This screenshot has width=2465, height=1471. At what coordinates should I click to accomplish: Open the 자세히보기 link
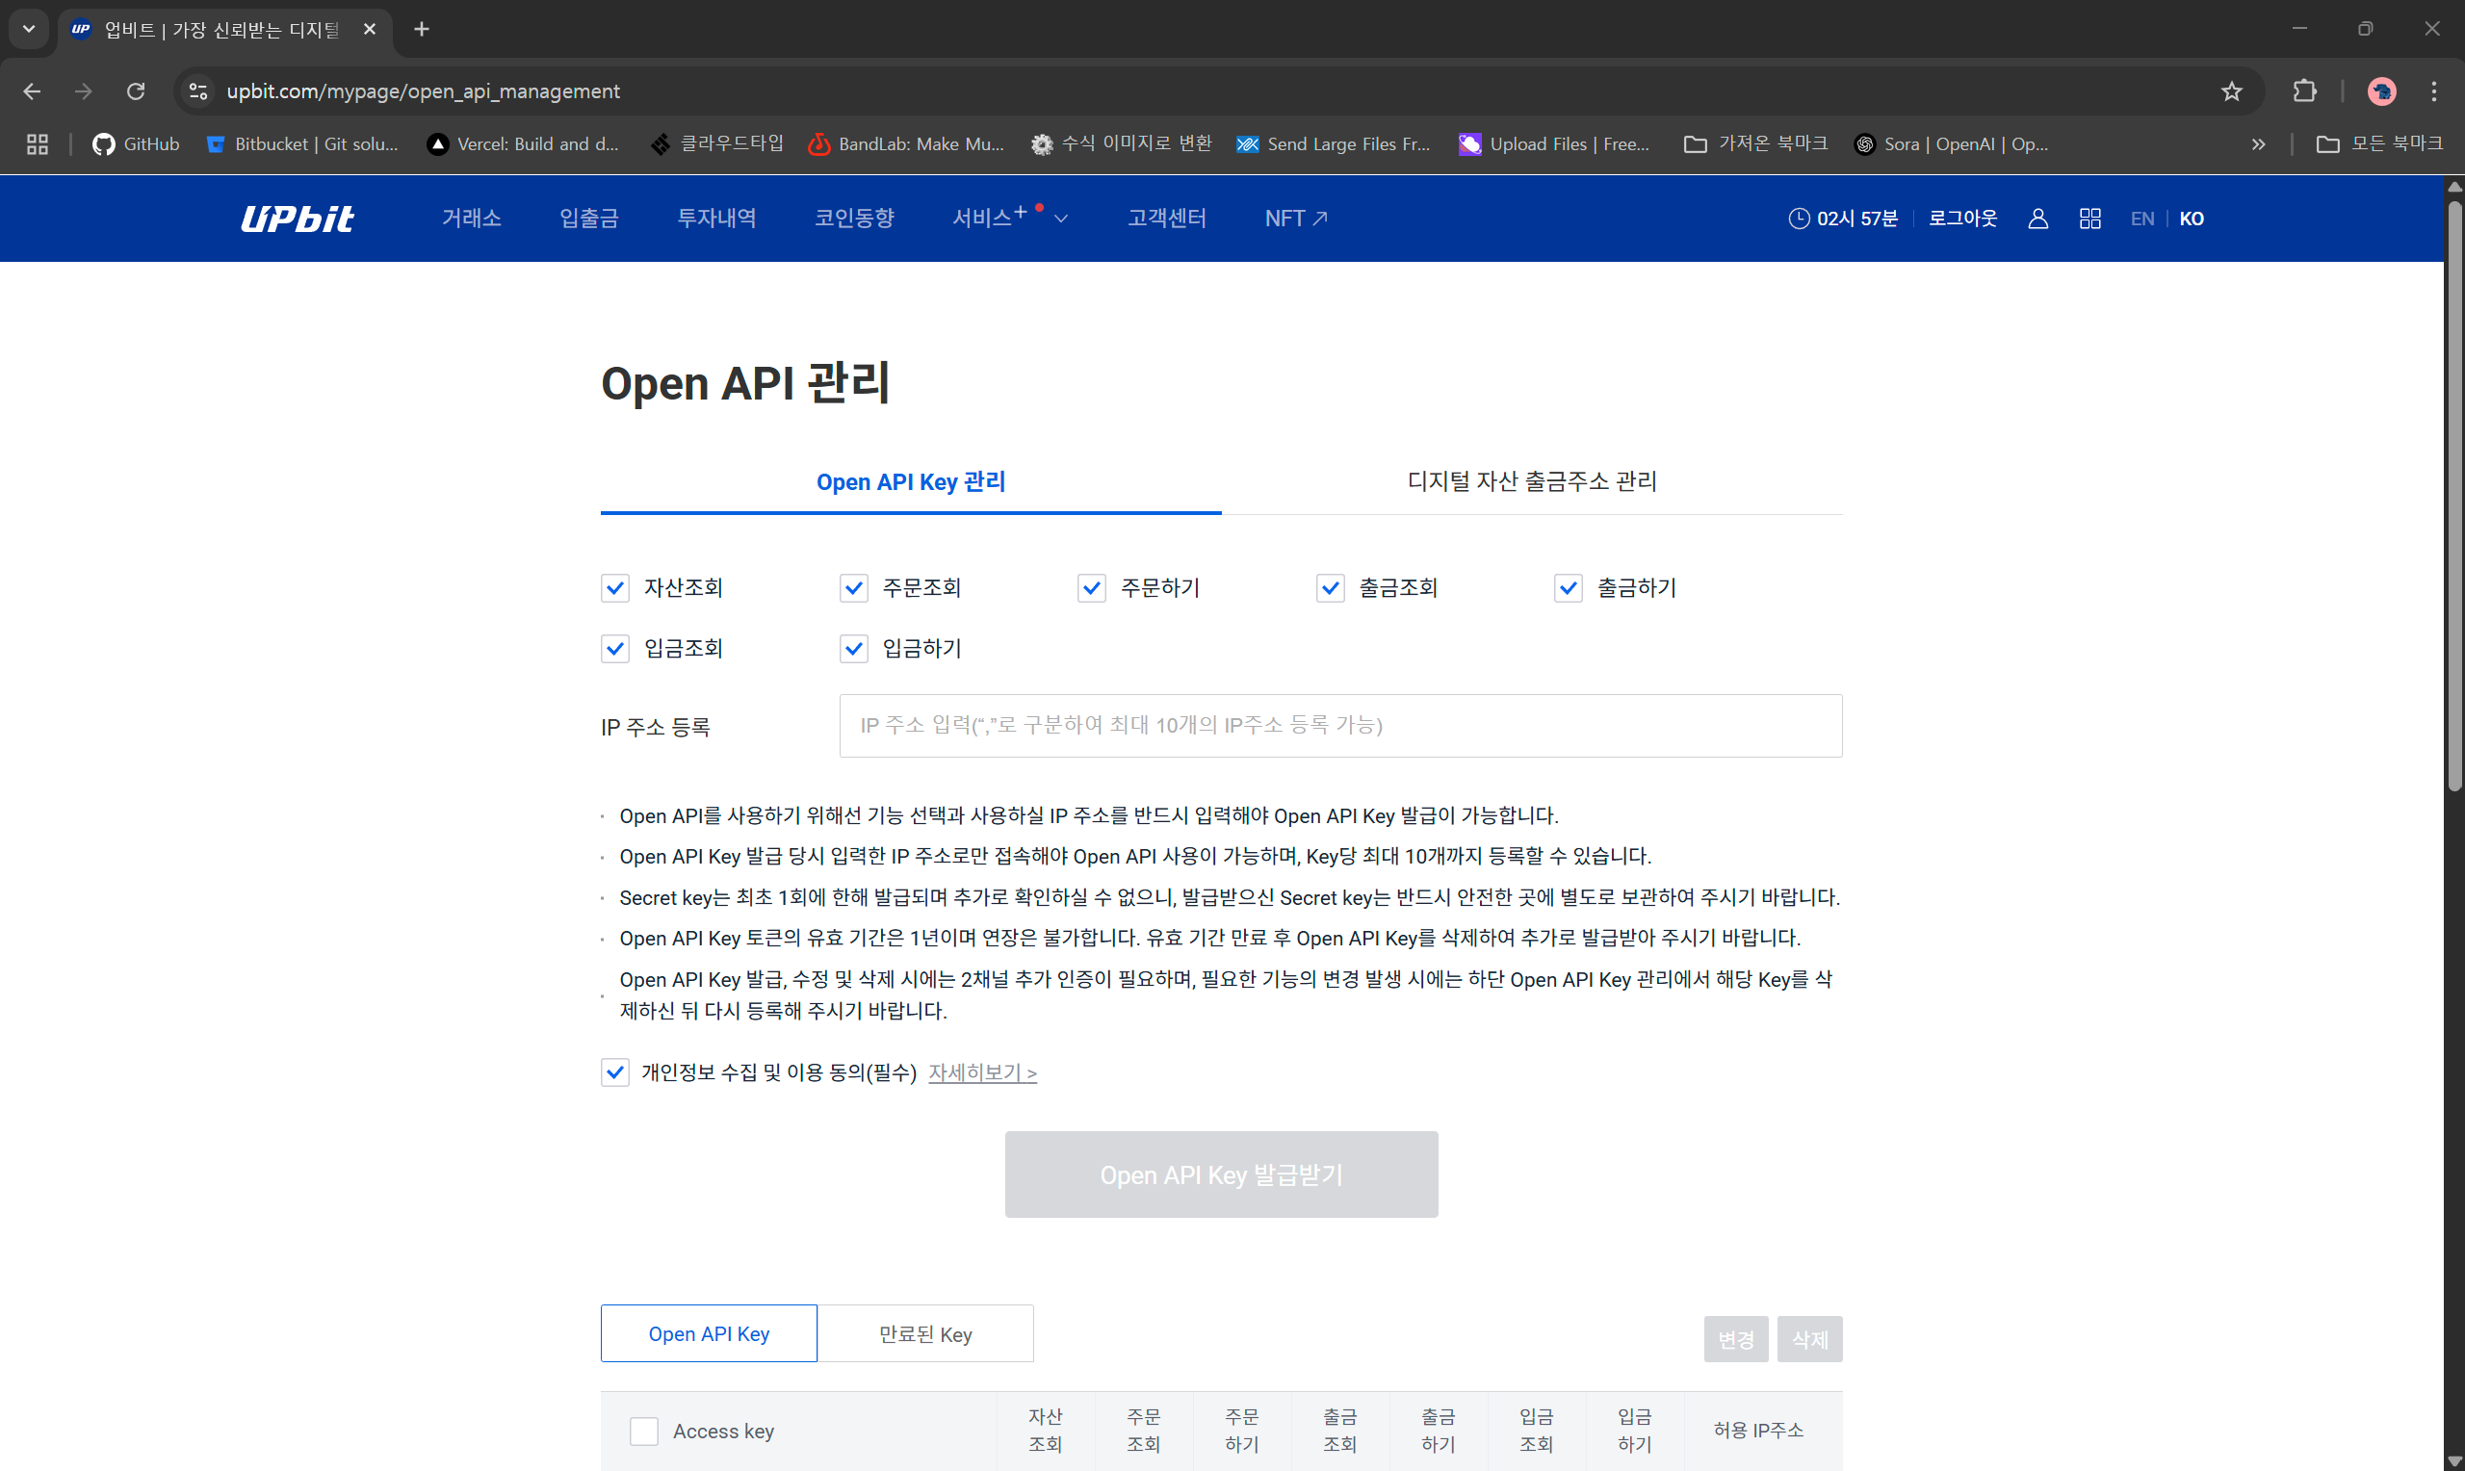(982, 1072)
